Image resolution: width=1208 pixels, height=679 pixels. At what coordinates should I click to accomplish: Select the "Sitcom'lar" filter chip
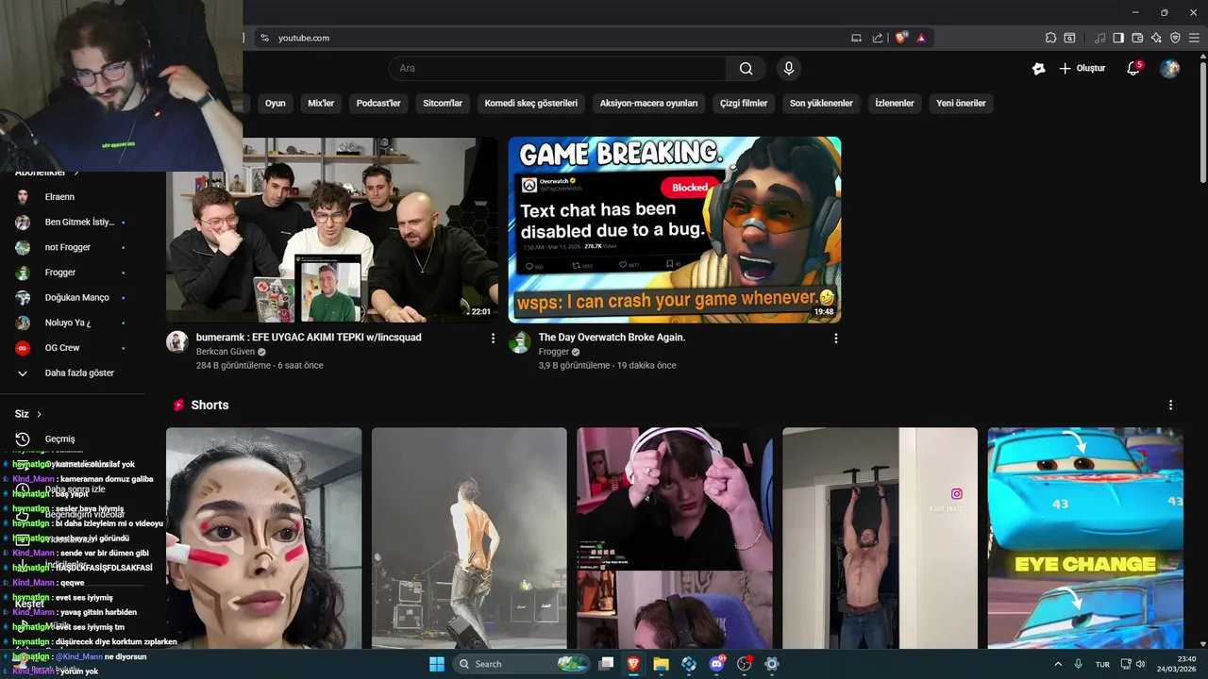pos(443,103)
